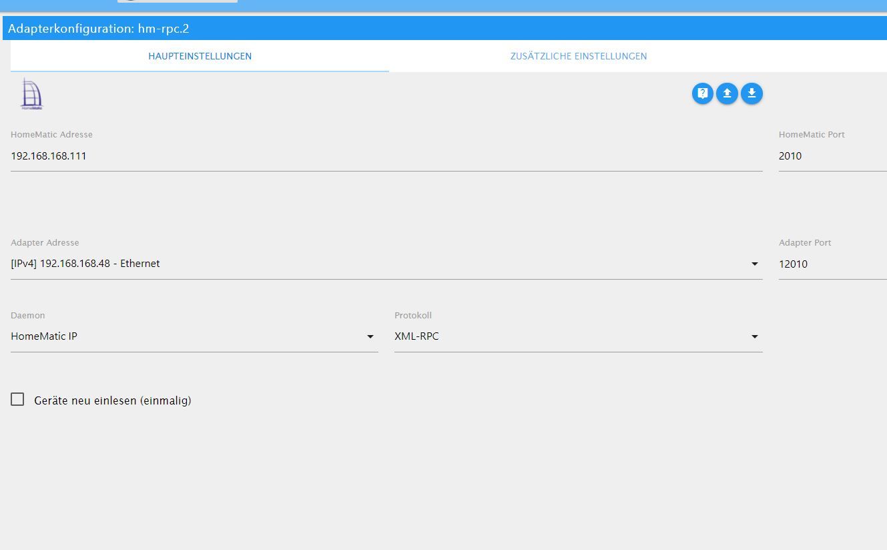Open the help icon button
This screenshot has width=887, height=550.
tap(703, 93)
